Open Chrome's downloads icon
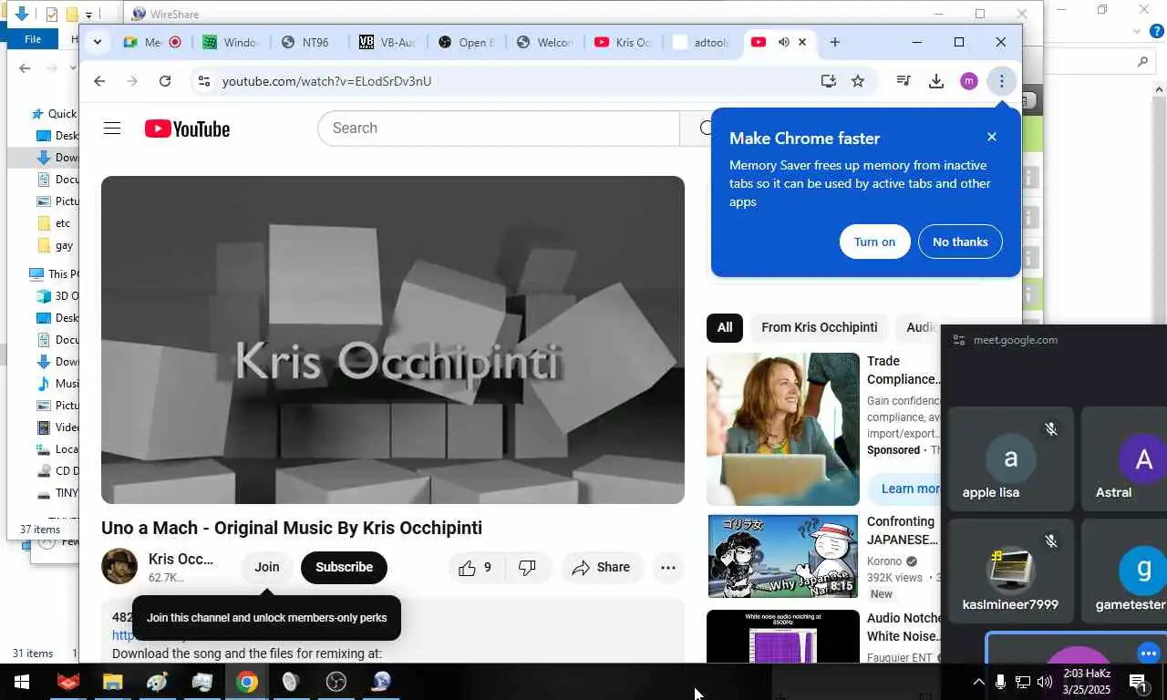 coord(936,81)
